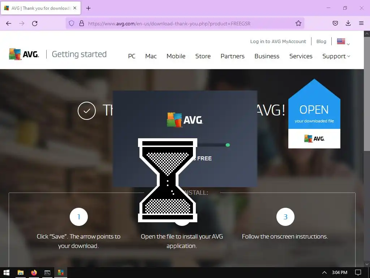
Task: Open the Mobile menu item
Action: (x=176, y=56)
